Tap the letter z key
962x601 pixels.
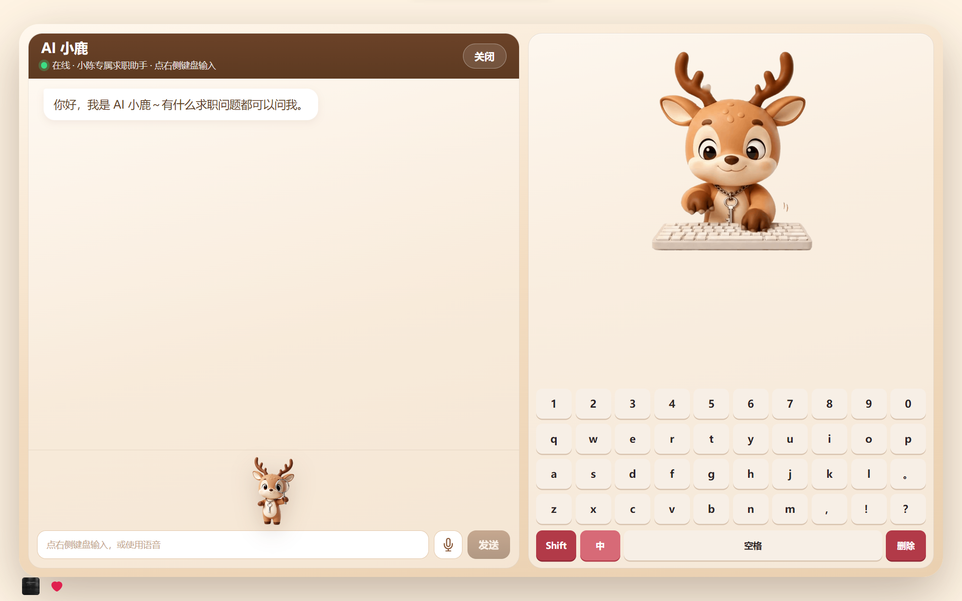click(x=554, y=509)
